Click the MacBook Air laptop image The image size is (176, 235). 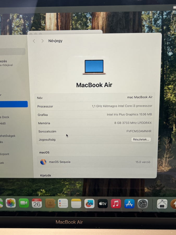point(94,67)
